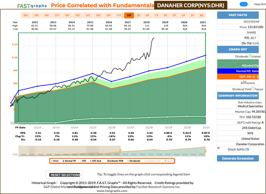Click the Recessions gray swatch
This screenshot has width=266, height=194.
(245, 82)
